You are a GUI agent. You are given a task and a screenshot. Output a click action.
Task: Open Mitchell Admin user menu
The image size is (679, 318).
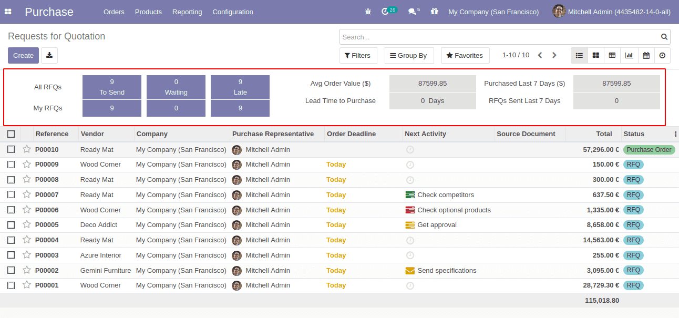[x=613, y=12]
